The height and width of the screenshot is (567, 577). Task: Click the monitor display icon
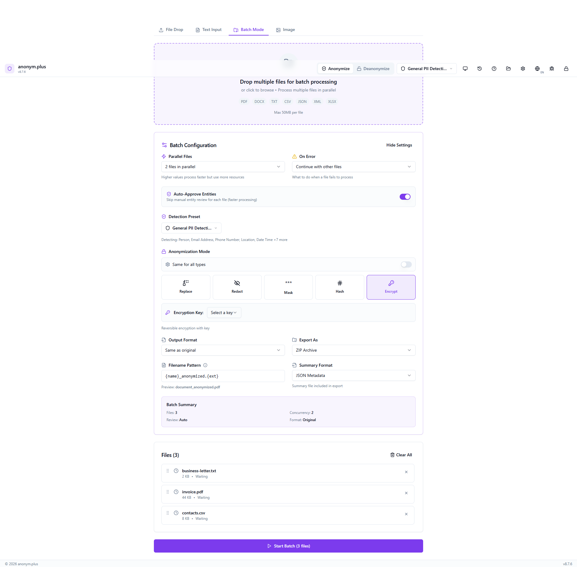pos(465,69)
